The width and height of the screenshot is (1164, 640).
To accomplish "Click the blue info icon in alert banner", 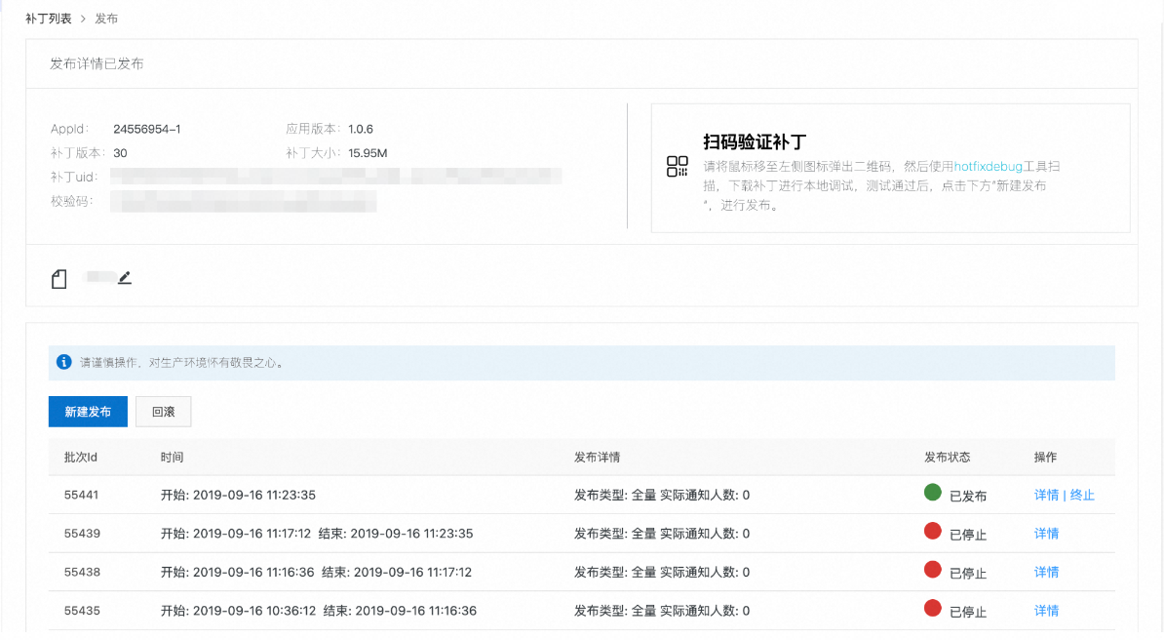I will [63, 362].
